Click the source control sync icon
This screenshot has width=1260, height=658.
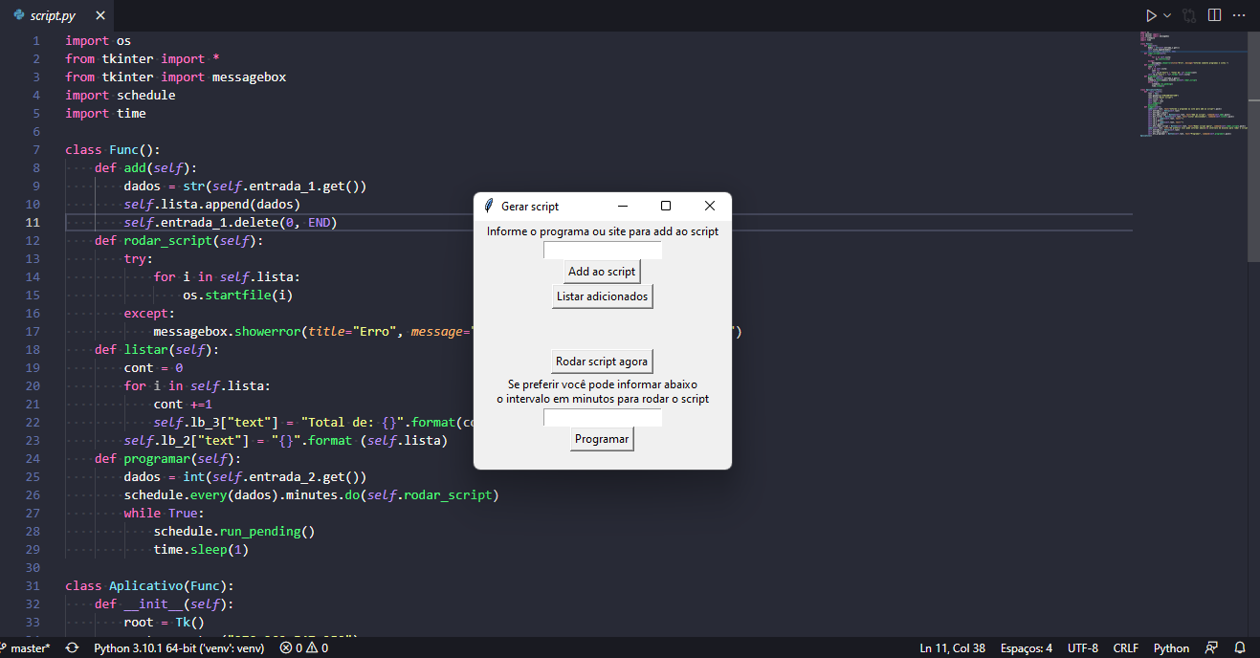71,647
